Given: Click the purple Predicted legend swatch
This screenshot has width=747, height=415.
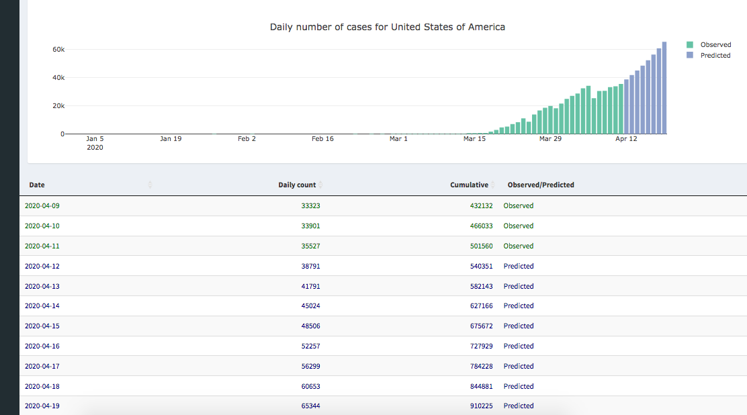Looking at the screenshot, I should [x=689, y=56].
